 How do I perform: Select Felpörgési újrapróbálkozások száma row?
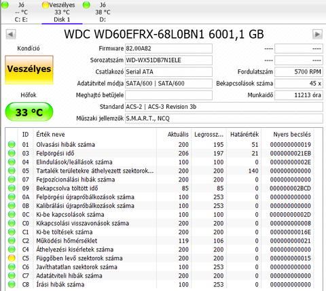coord(160,196)
